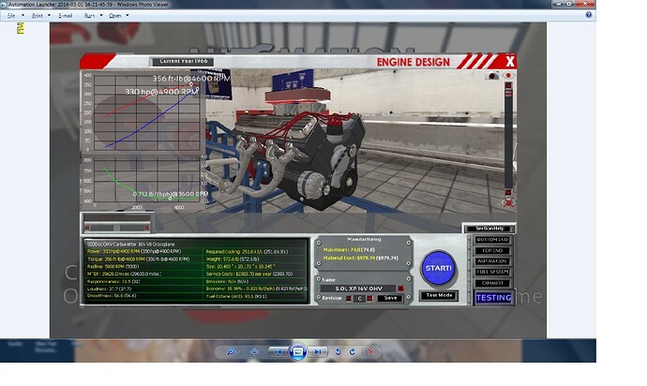Start the slideshow with the center button

tap(296, 351)
